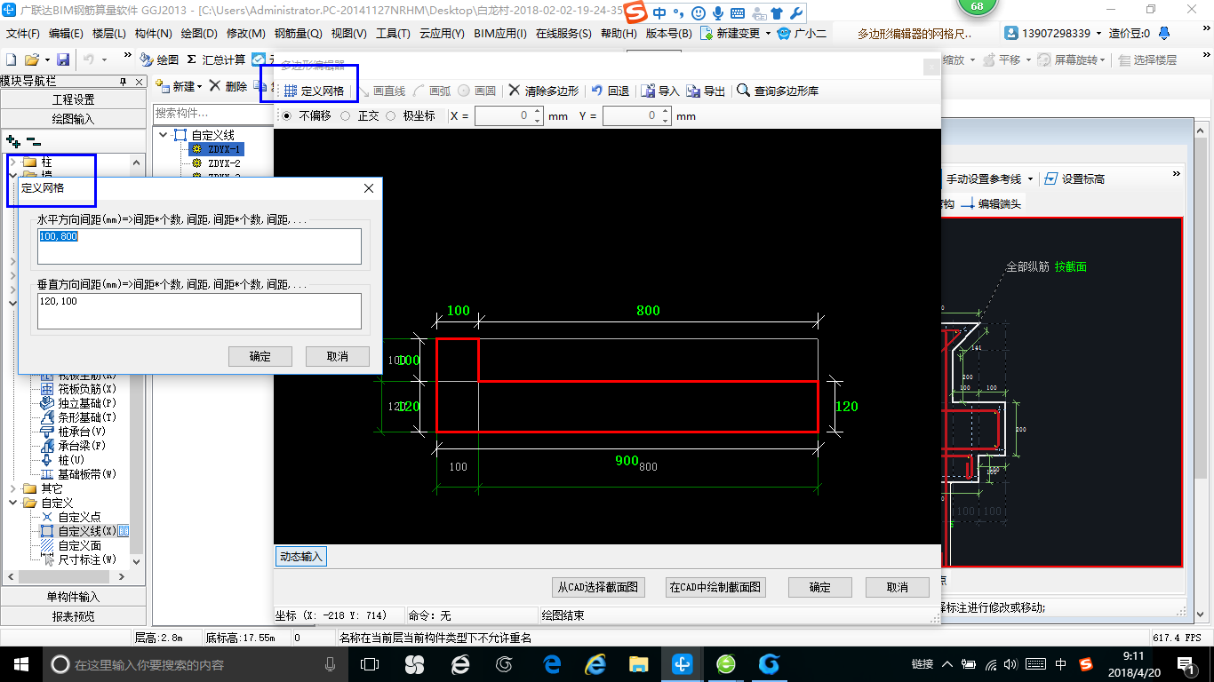Click the 新建变更 toolbar icon
The width and height of the screenshot is (1214, 682).
[706, 33]
